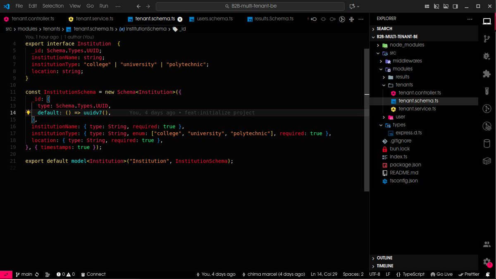Viewport: 496px width, 279px height.
Task: Open the Edit menu
Action: tap(33, 6)
